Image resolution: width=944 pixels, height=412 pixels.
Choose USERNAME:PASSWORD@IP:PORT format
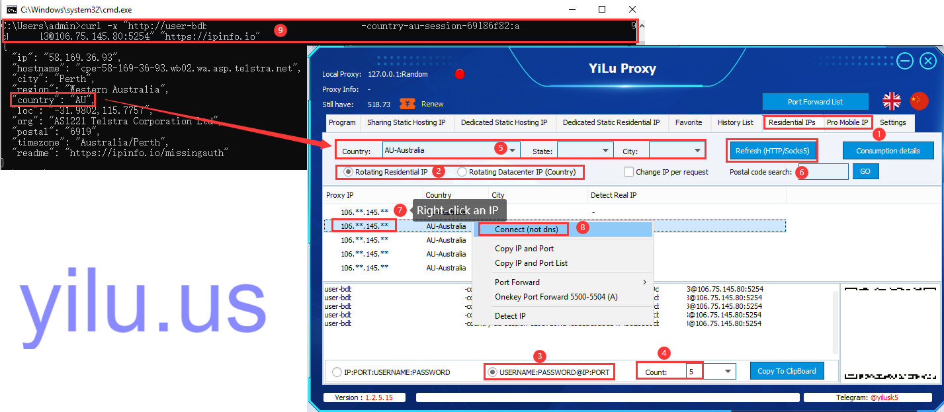point(548,372)
